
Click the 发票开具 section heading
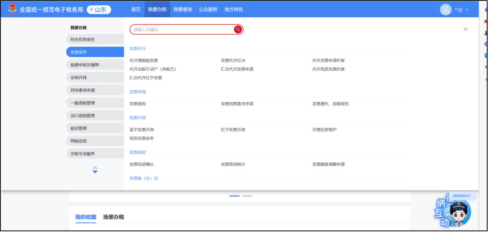tap(137, 118)
